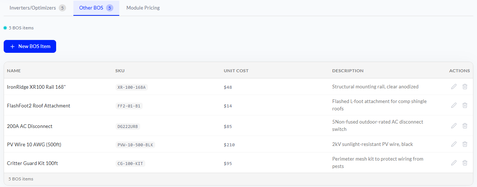This screenshot has width=477, height=187.
Task: Click the SKU column header
Action: tap(120, 71)
